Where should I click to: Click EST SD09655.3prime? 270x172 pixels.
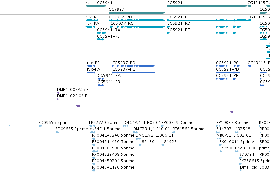click(x=57, y=132)
